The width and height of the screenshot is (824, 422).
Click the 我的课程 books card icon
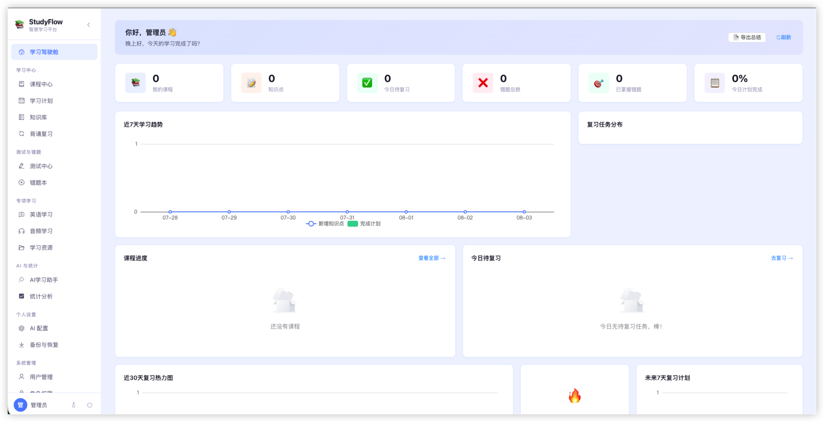(135, 83)
